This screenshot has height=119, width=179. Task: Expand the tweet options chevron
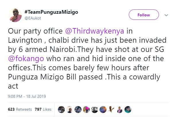pyautogui.click(x=166, y=15)
